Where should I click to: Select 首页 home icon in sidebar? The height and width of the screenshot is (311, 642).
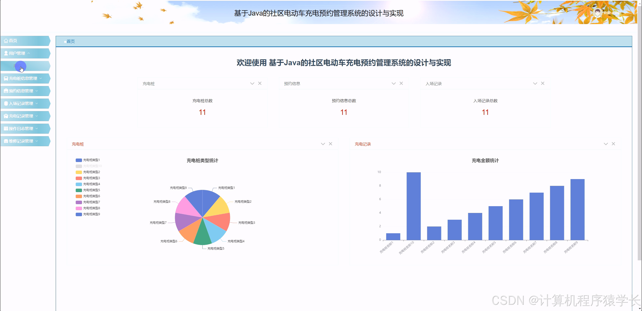coord(6,41)
